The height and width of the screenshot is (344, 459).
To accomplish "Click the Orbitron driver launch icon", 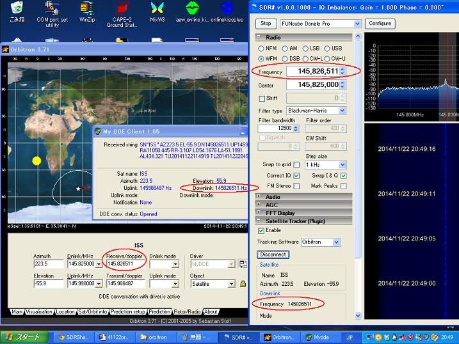I will click(x=243, y=264).
